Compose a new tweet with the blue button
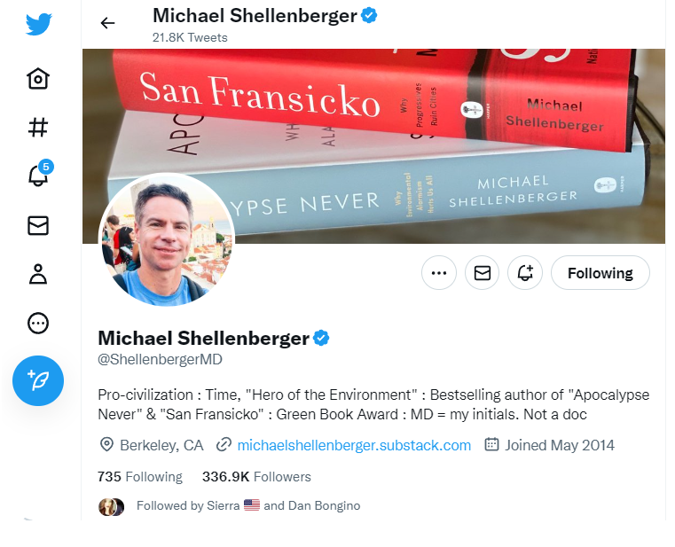The image size is (675, 547). pyautogui.click(x=38, y=380)
